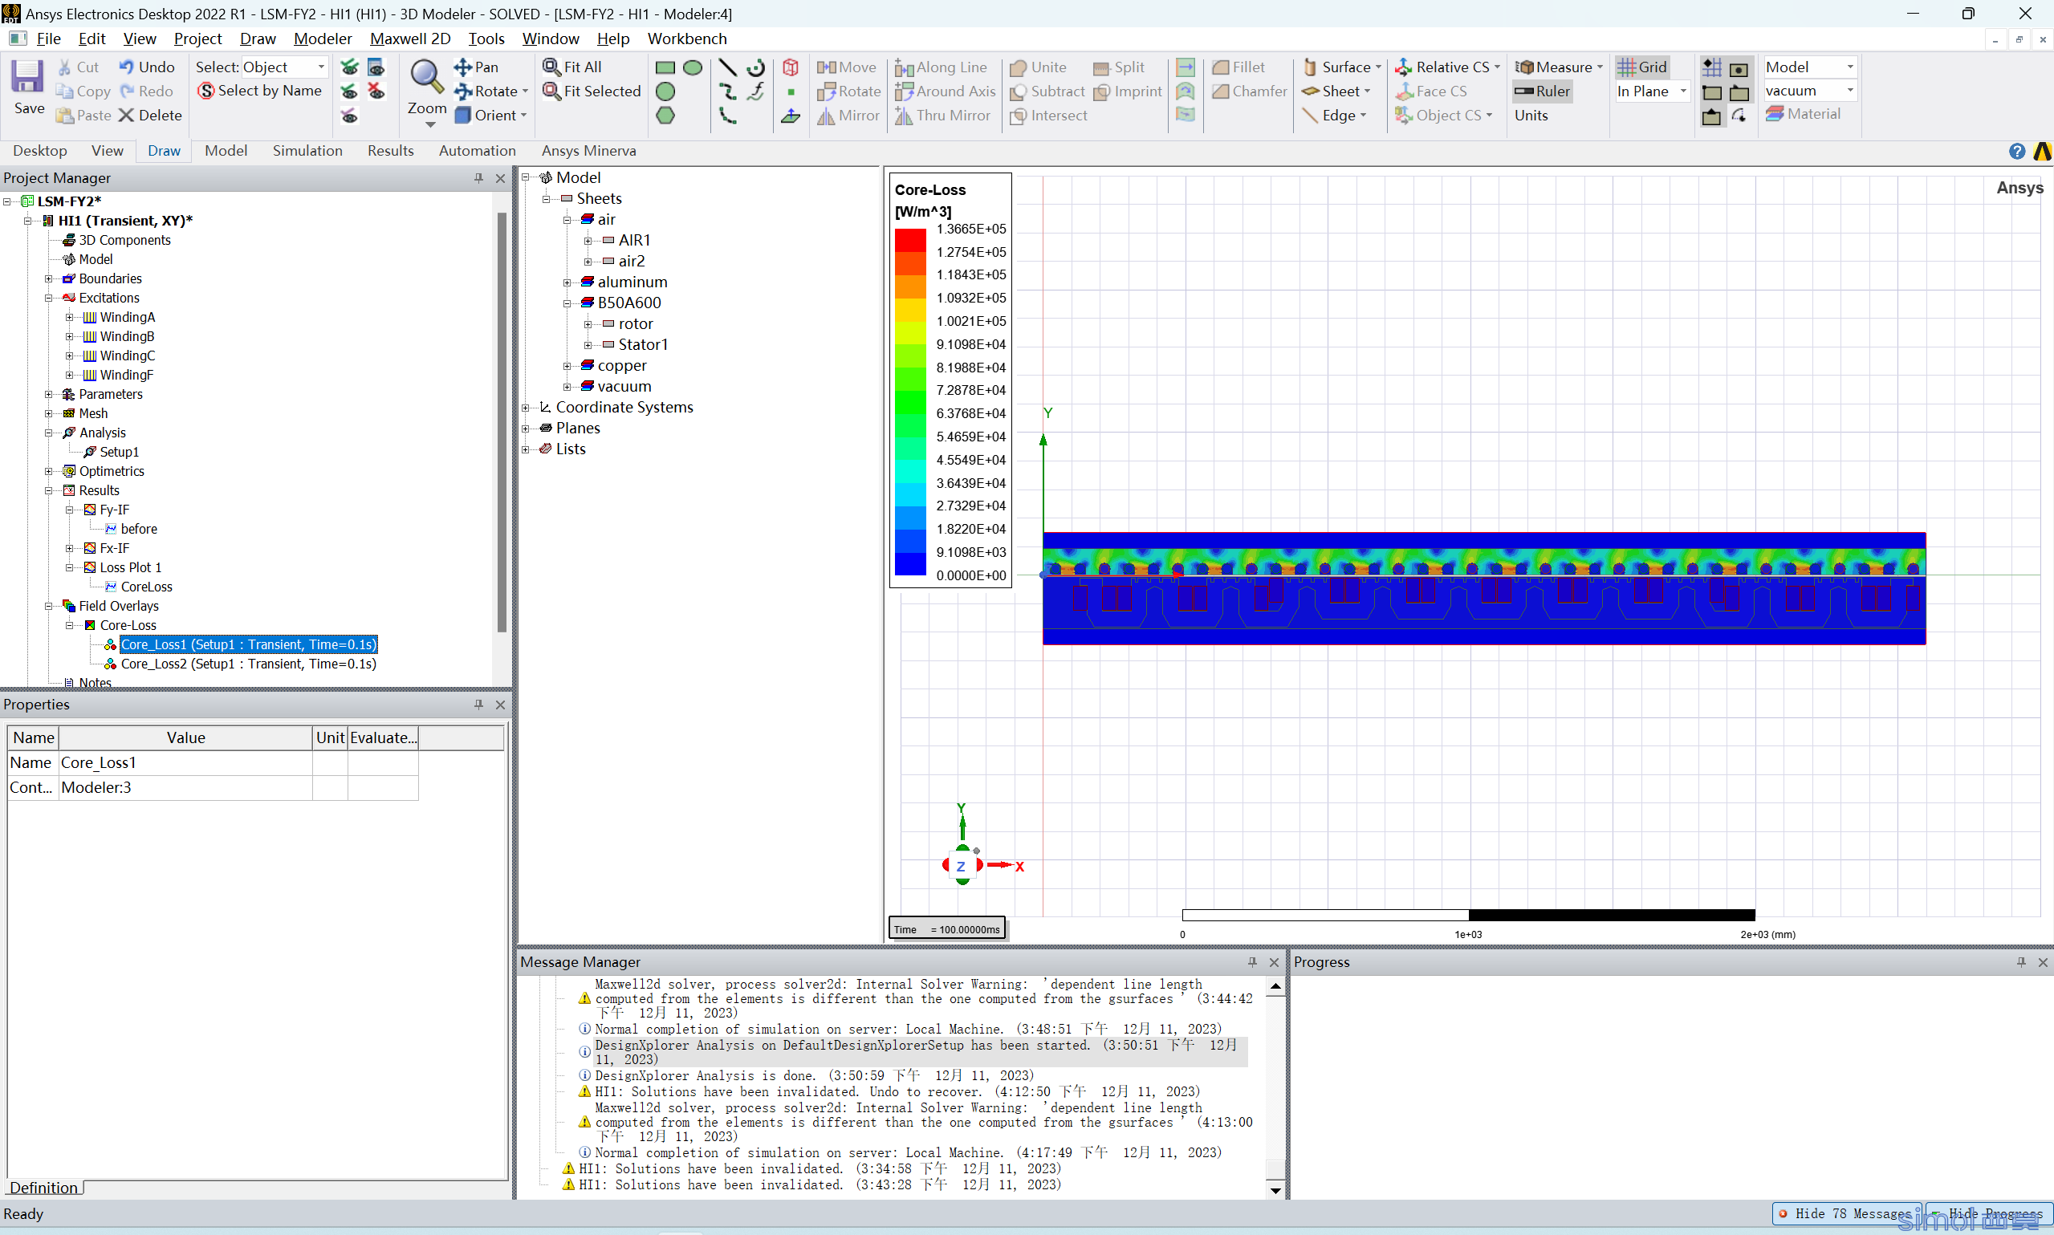
Task: Click the Project Manager vertical scrollbar
Action: 502,423
